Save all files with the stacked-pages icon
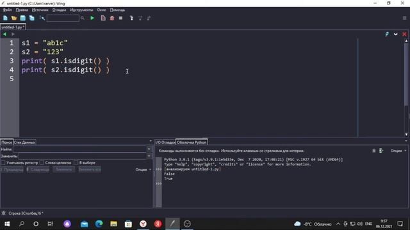 (31, 18)
